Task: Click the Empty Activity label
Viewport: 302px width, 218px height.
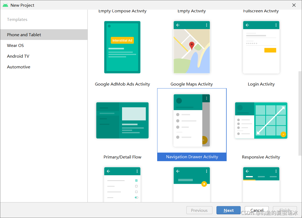Action: pyautogui.click(x=192, y=11)
